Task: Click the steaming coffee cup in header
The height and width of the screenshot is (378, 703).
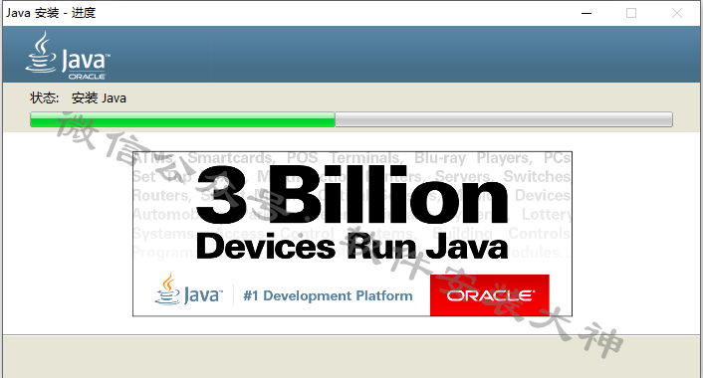Action: coord(41,52)
